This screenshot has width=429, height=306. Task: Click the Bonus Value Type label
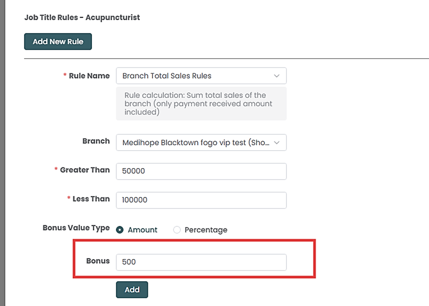76,228
